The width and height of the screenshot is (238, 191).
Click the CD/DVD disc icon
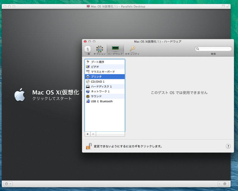pos(88,82)
